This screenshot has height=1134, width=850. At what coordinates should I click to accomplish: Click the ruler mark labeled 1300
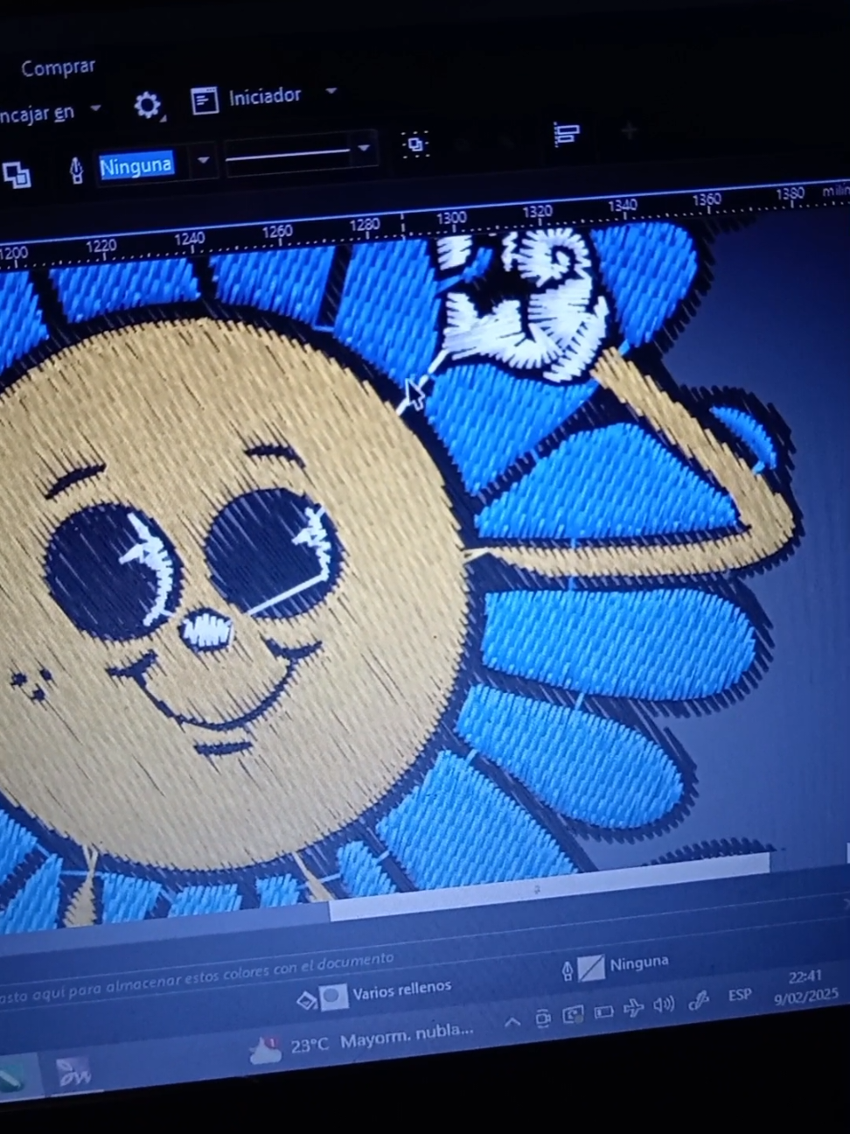452,217
